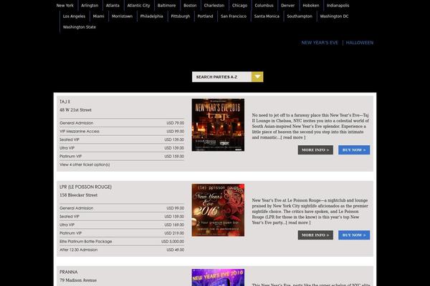Open the Taj II event flyer image
This screenshot has width=430, height=286.
click(218, 125)
